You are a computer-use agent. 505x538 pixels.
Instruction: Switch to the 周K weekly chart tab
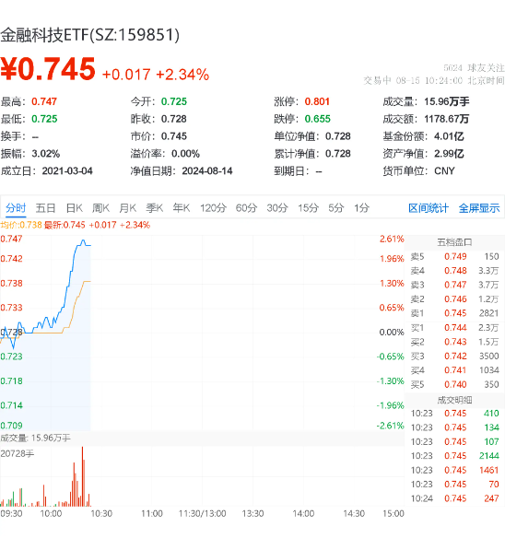tap(100, 208)
